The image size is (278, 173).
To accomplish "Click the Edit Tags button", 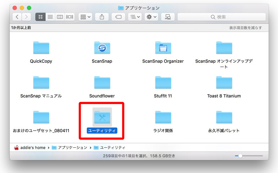I will (118, 17).
